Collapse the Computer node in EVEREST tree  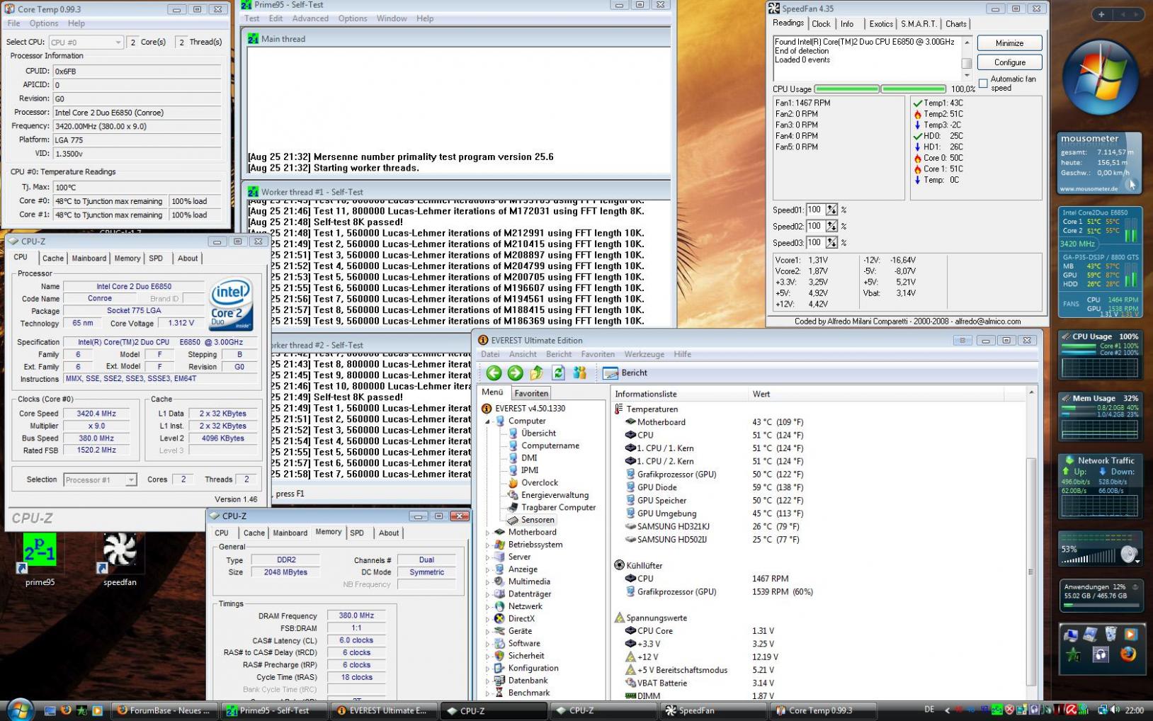pos(488,421)
